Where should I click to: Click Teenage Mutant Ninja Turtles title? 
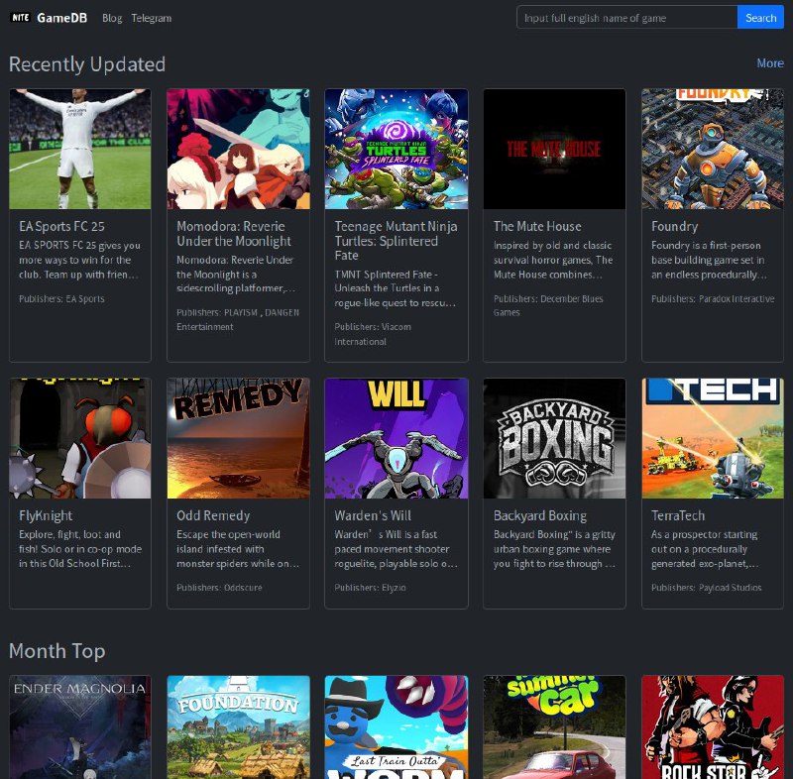(396, 241)
